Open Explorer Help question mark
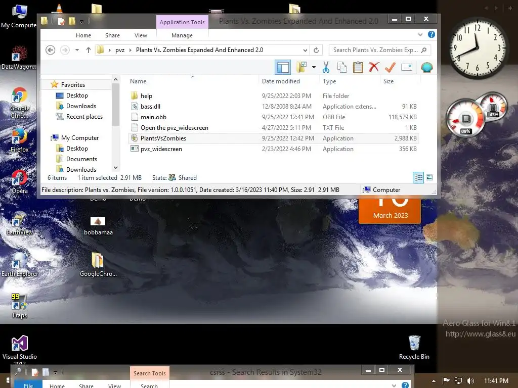The height and width of the screenshot is (388, 518). pos(431,34)
